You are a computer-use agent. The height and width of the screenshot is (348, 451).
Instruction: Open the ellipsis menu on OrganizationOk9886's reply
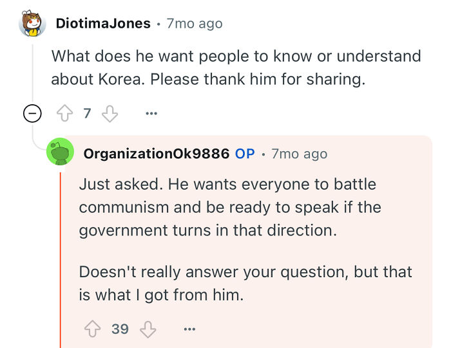189,329
